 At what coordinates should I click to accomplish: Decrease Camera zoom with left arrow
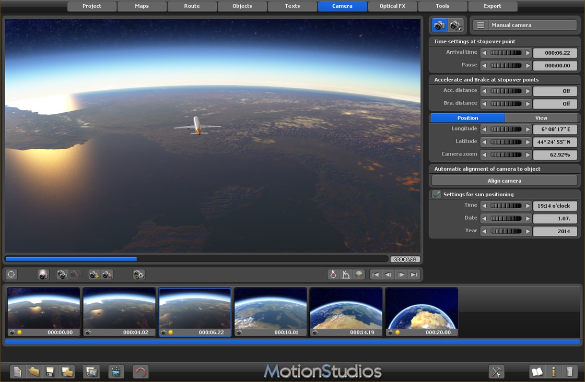point(484,154)
